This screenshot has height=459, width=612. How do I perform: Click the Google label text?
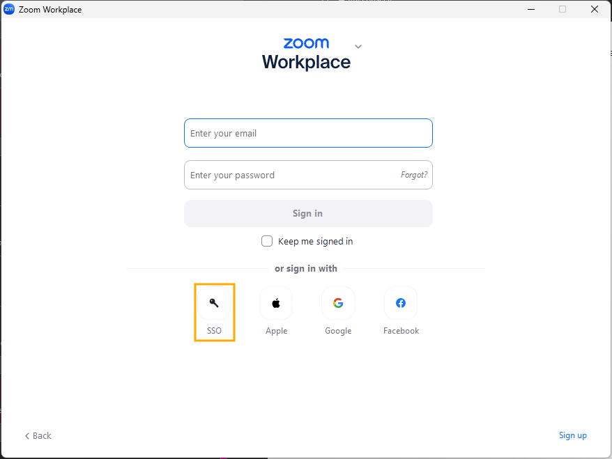point(338,331)
